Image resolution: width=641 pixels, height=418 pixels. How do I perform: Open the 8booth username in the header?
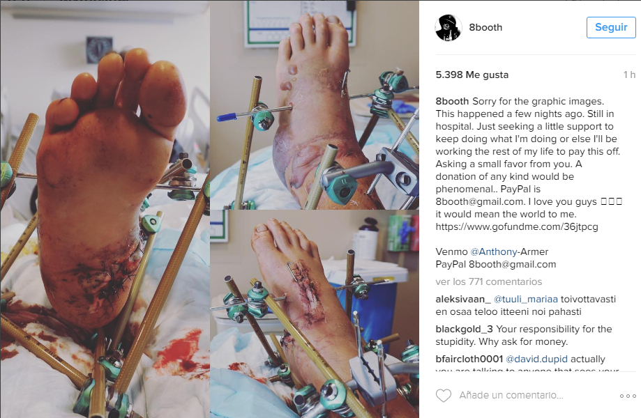[x=485, y=27]
